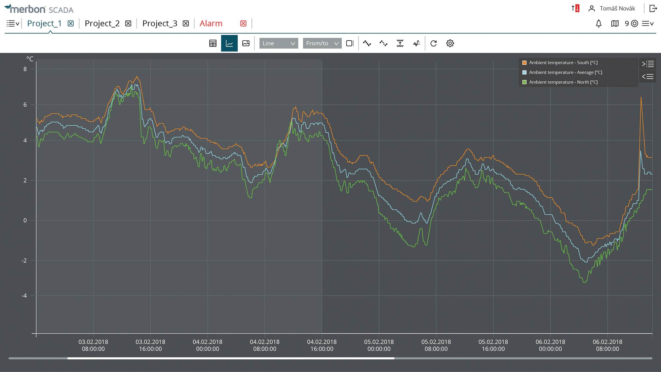Collapse the legend panel button
The image size is (661, 372).
coord(647,64)
